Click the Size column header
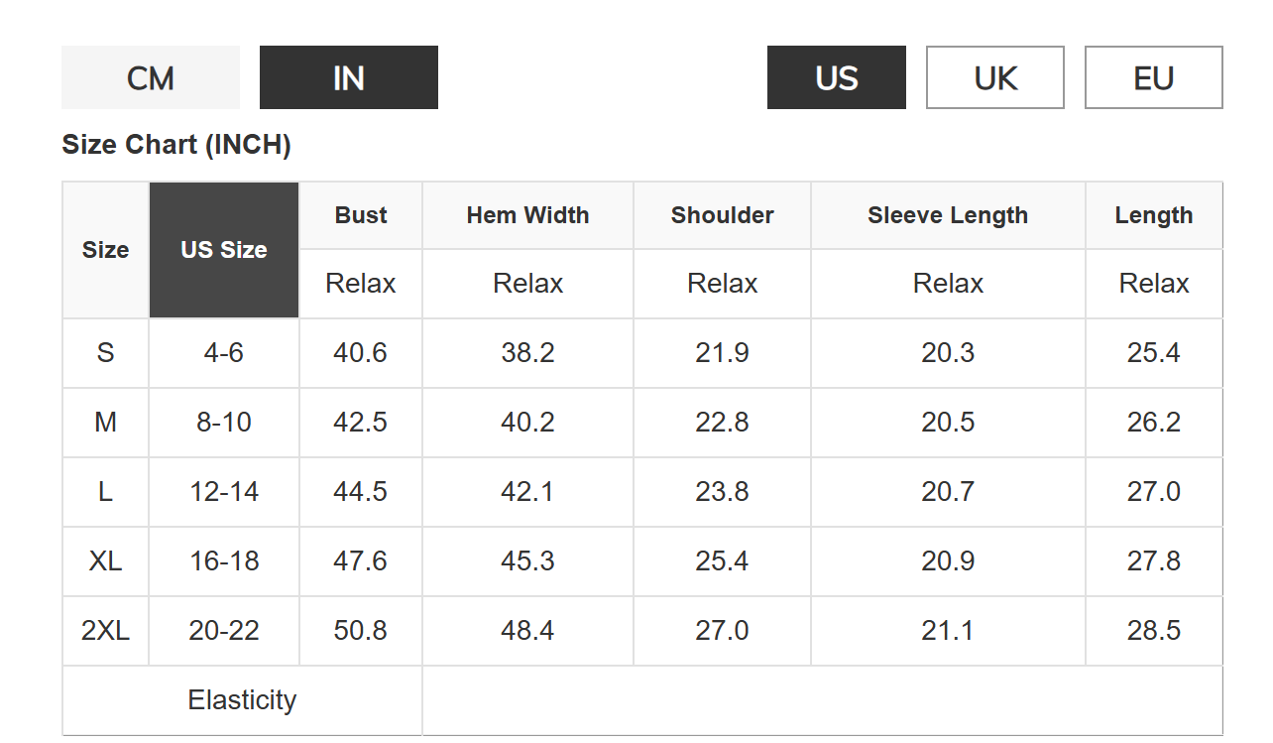The image size is (1273, 743). 105,250
